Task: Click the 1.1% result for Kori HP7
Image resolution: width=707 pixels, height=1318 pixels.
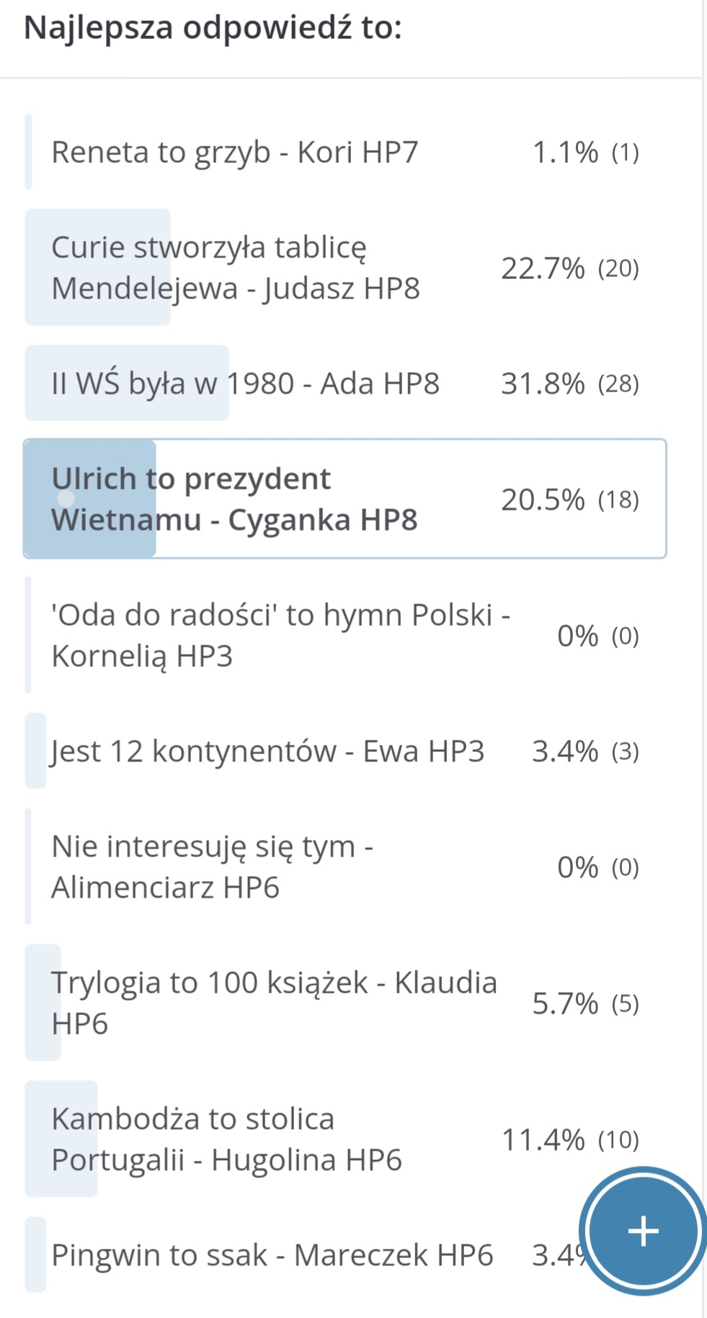Action: click(565, 153)
